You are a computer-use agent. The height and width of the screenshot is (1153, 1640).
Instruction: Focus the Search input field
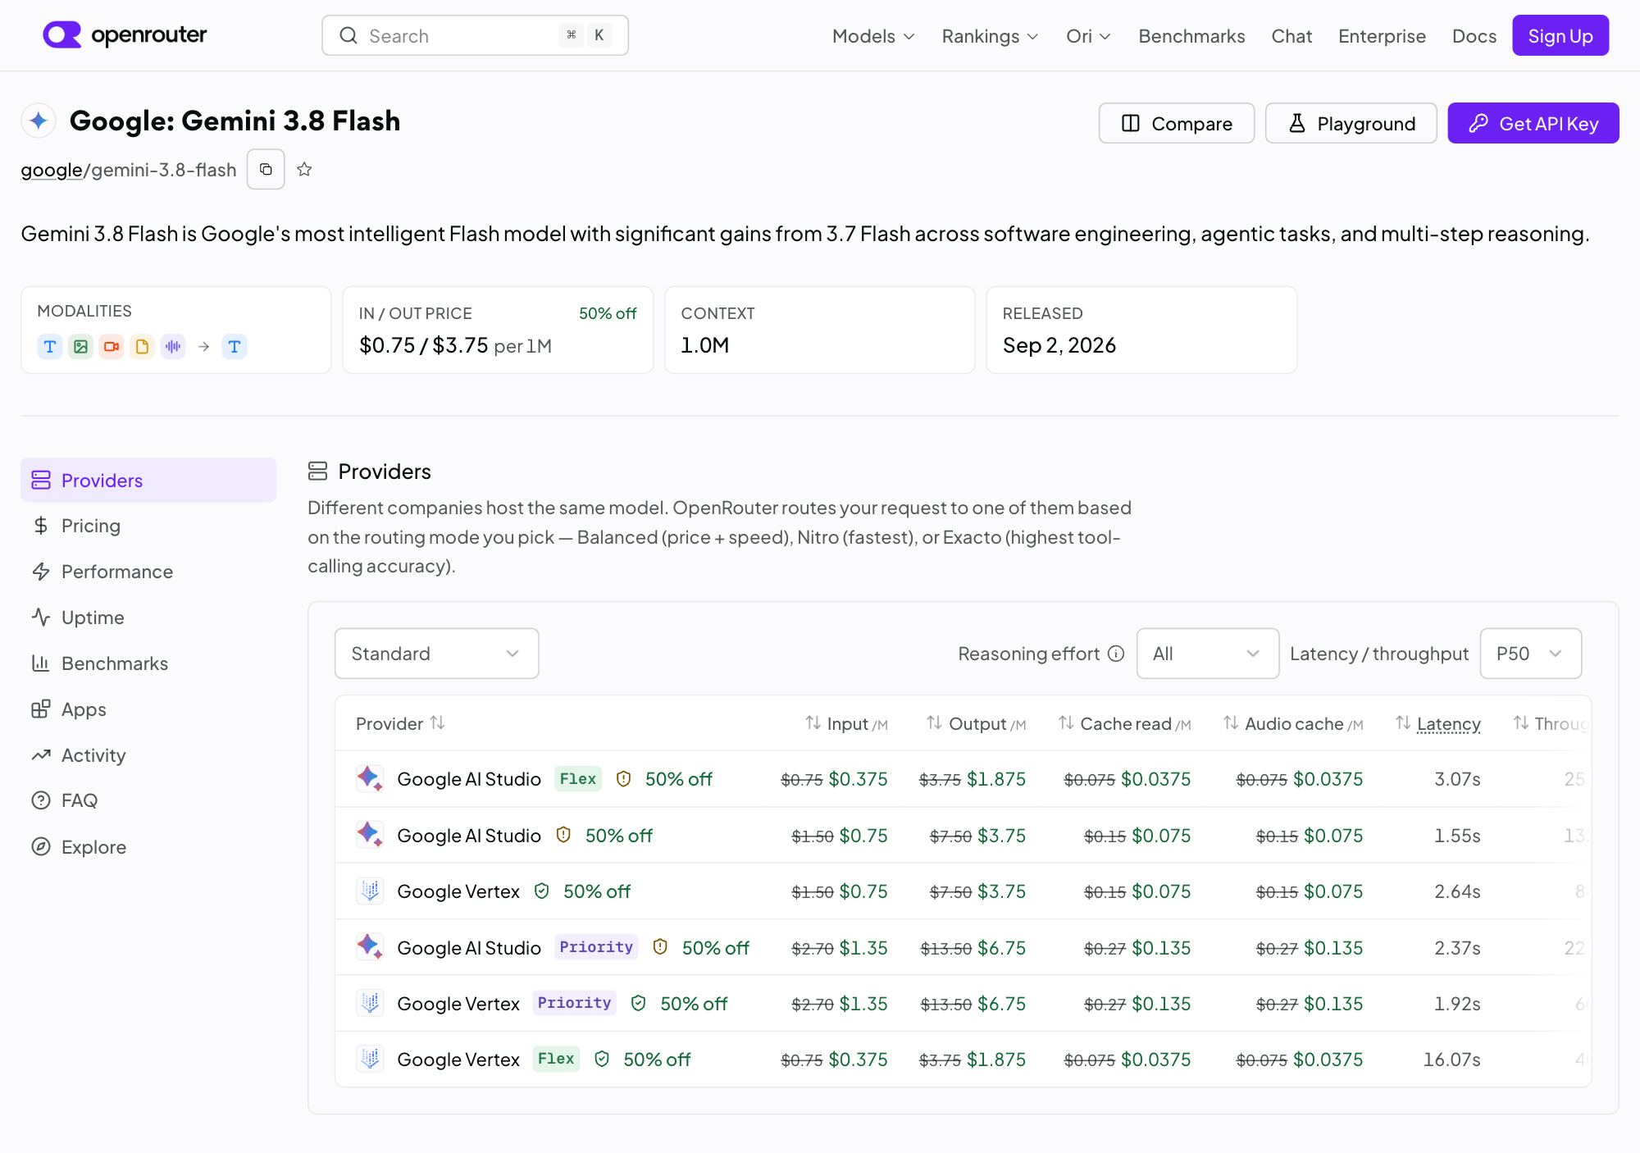click(475, 35)
